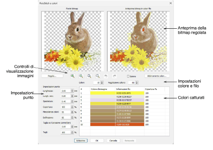Close the FotoStitch a colori dialog
The image size is (213, 150).
click(x=171, y=3)
